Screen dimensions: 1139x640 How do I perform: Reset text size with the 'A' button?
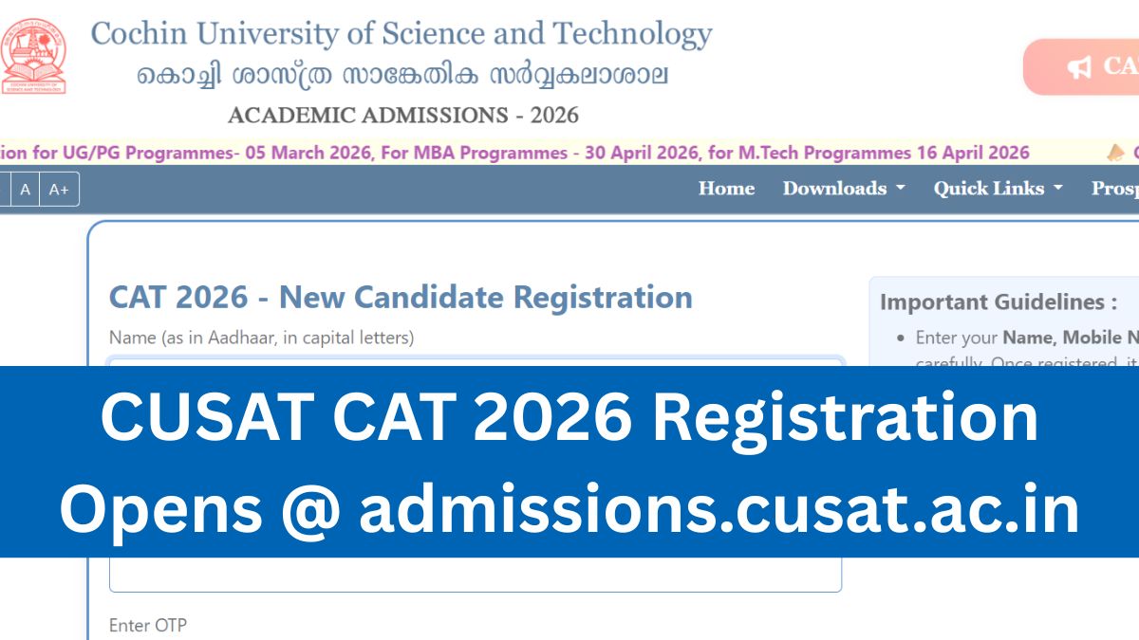pos(26,189)
